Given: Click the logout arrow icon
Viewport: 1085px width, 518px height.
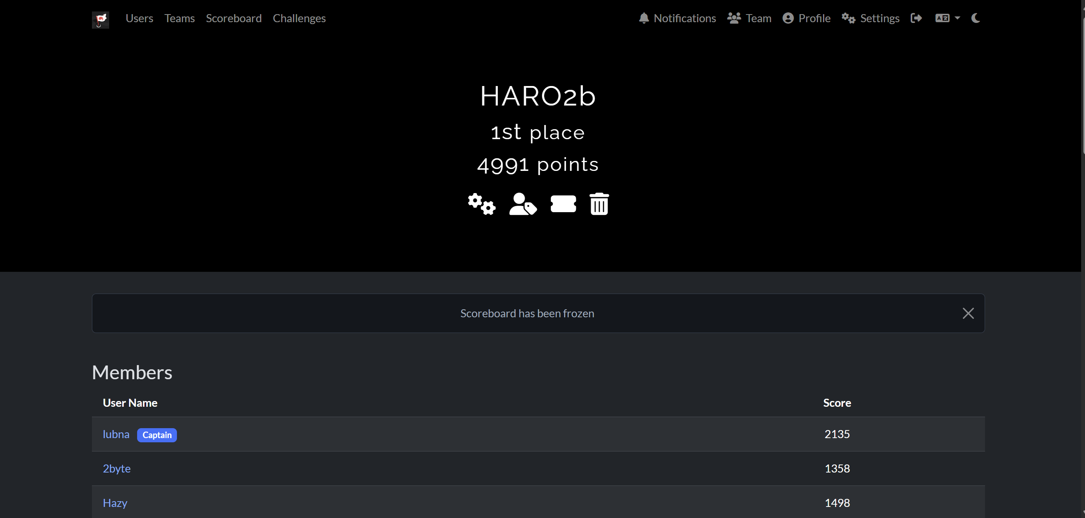Looking at the screenshot, I should [x=916, y=18].
